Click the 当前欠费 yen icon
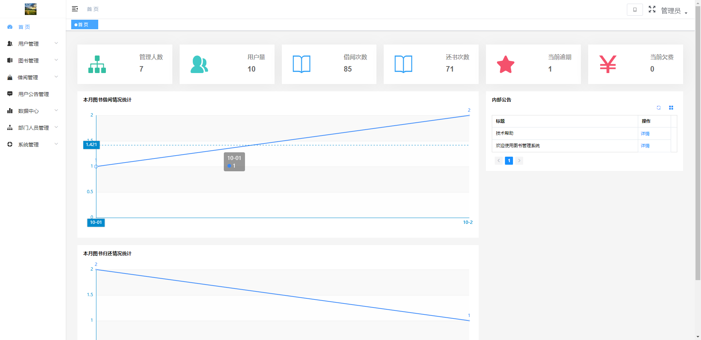701x340 pixels. click(608, 64)
